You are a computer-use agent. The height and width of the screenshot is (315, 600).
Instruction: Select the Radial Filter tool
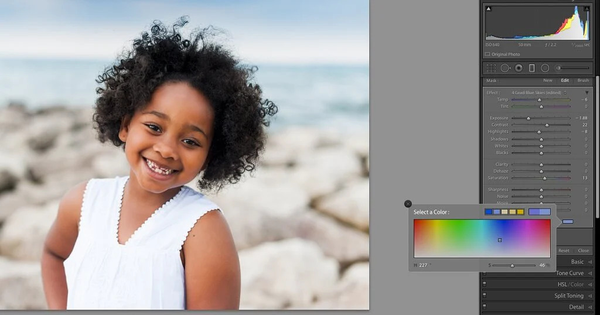coord(545,68)
